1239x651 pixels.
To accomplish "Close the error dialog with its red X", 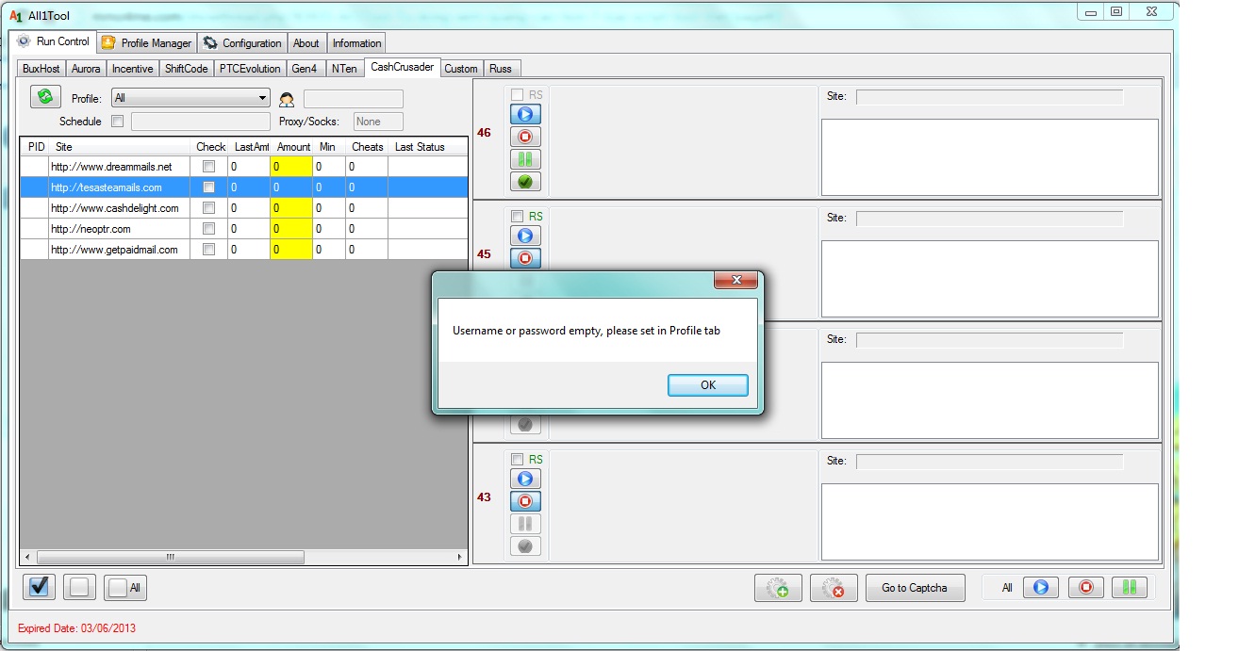I will coord(735,280).
